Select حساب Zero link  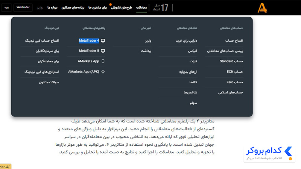[x=235, y=82]
